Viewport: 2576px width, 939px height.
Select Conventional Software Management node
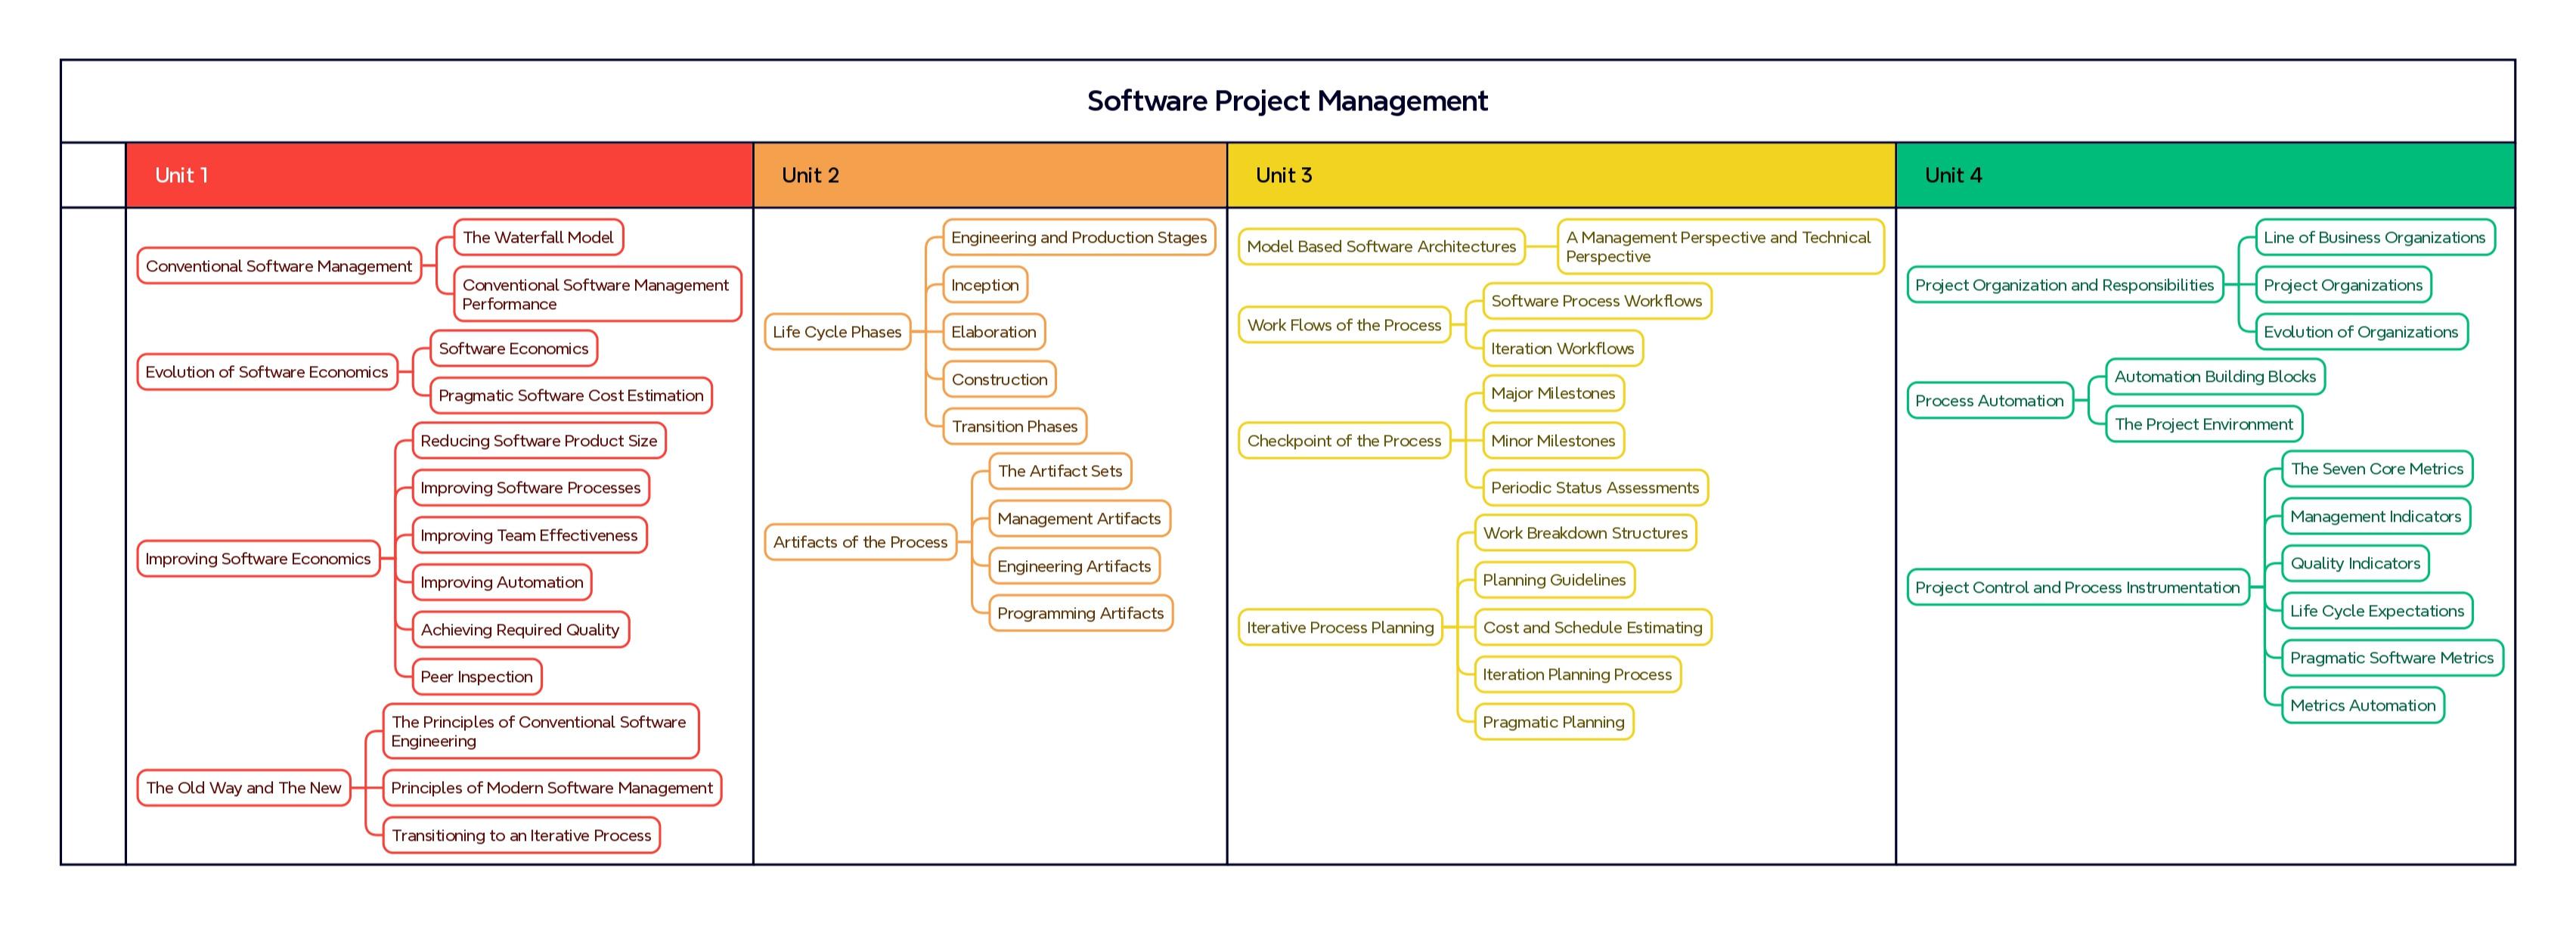[x=278, y=266]
